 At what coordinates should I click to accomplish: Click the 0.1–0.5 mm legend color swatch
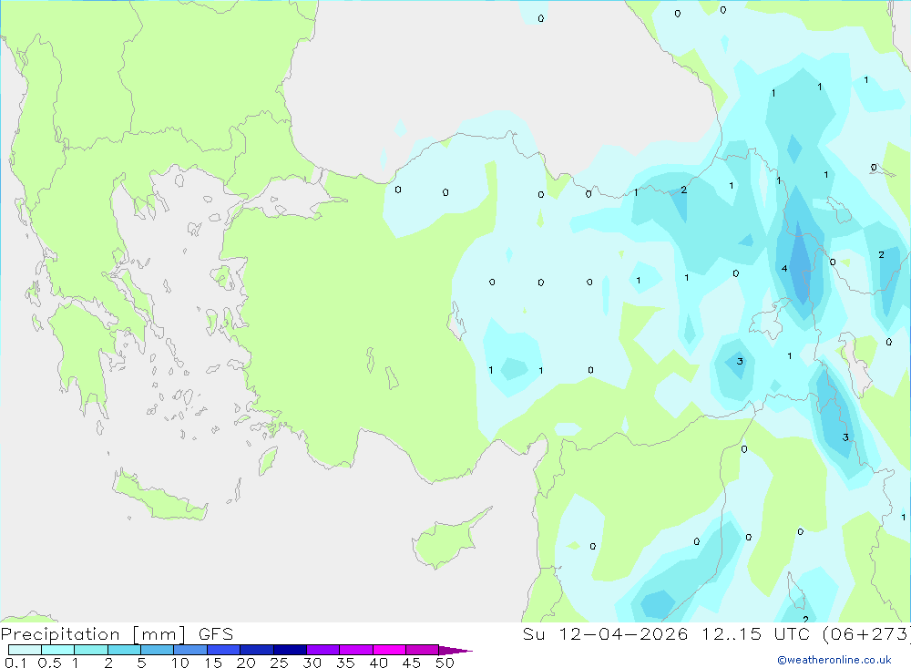25,650
